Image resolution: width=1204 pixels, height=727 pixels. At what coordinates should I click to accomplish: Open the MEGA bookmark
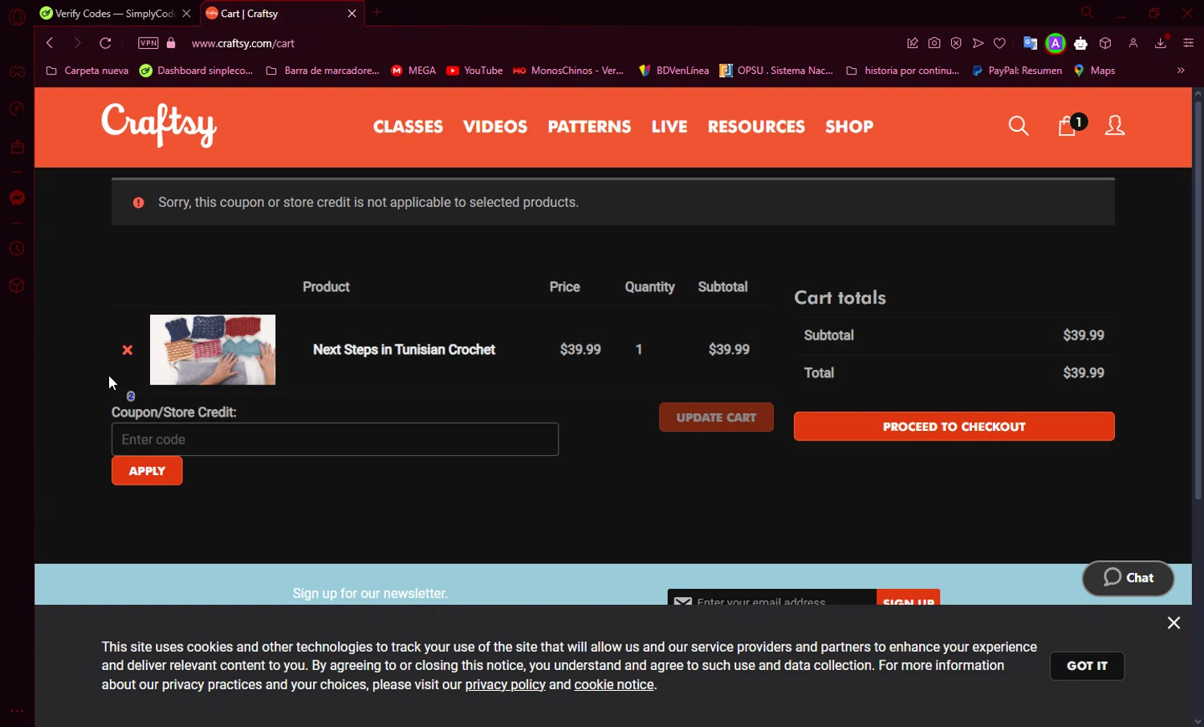[x=413, y=71]
